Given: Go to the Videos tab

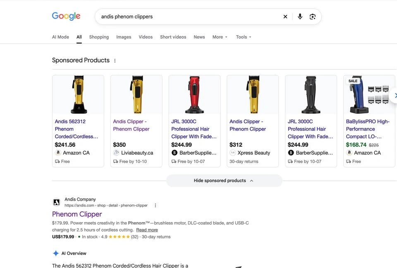Looking at the screenshot, I should click(146, 37).
